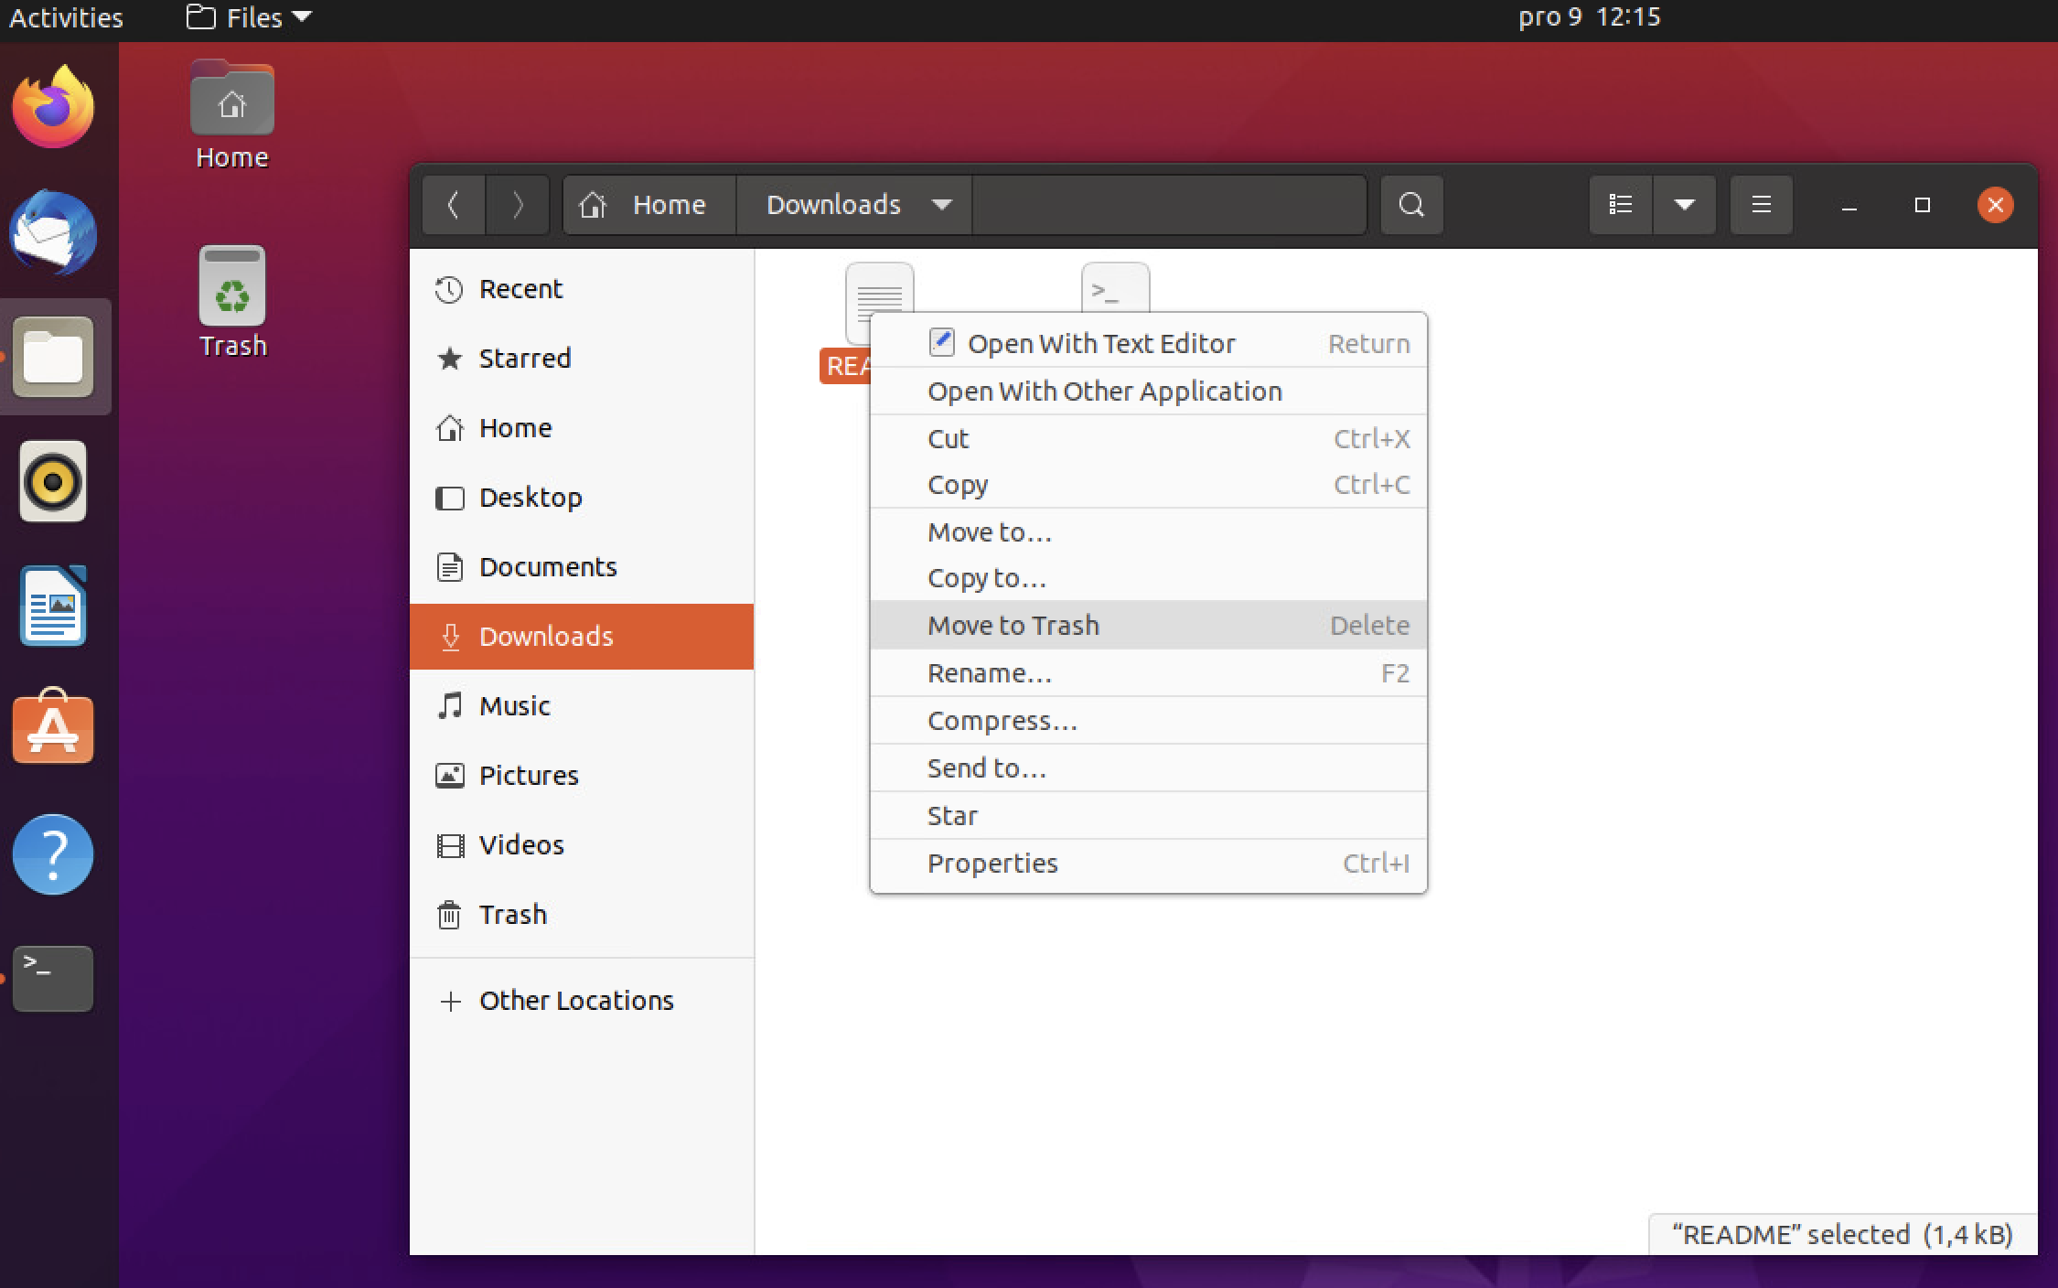2058x1288 pixels.
Task: Open Desktop in the sidebar
Action: tap(582, 498)
